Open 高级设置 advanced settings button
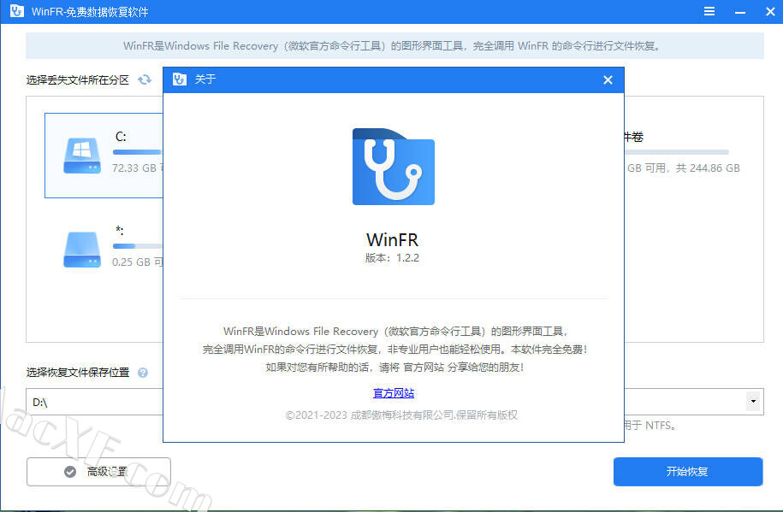The image size is (783, 512). 98,472
